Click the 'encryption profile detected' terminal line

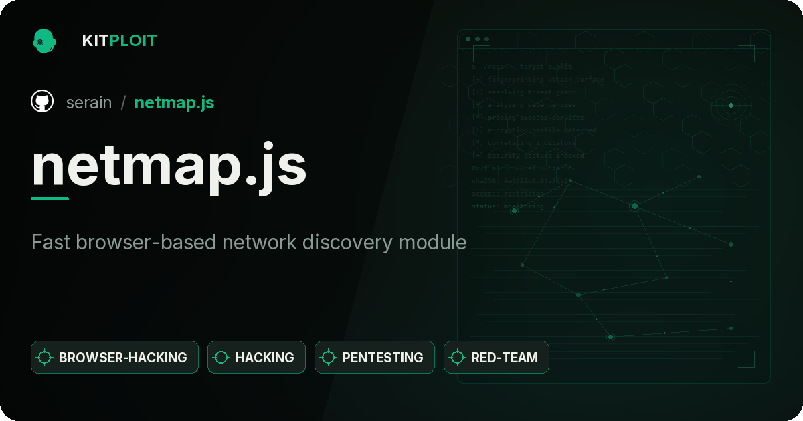(x=533, y=130)
